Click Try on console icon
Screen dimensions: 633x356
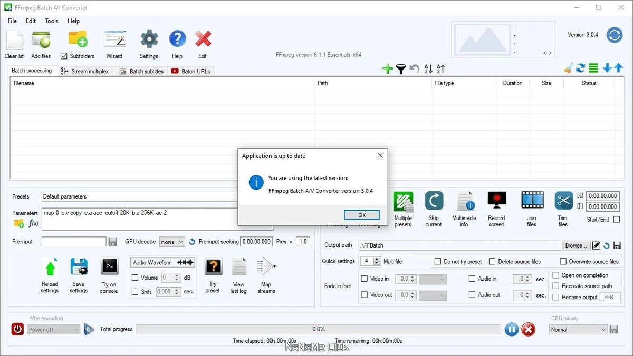tap(109, 267)
